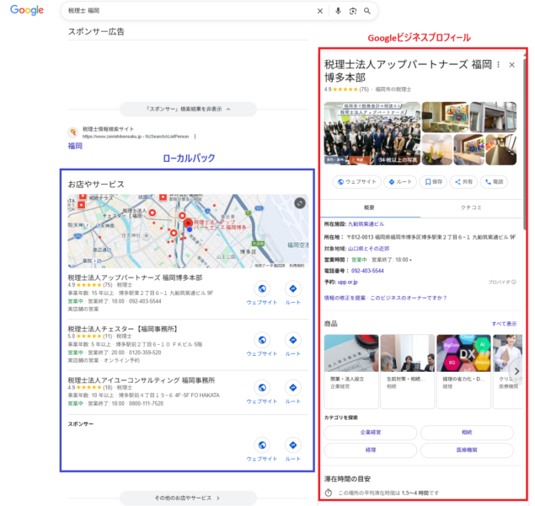Select the 企業経営 category chip

[370, 432]
